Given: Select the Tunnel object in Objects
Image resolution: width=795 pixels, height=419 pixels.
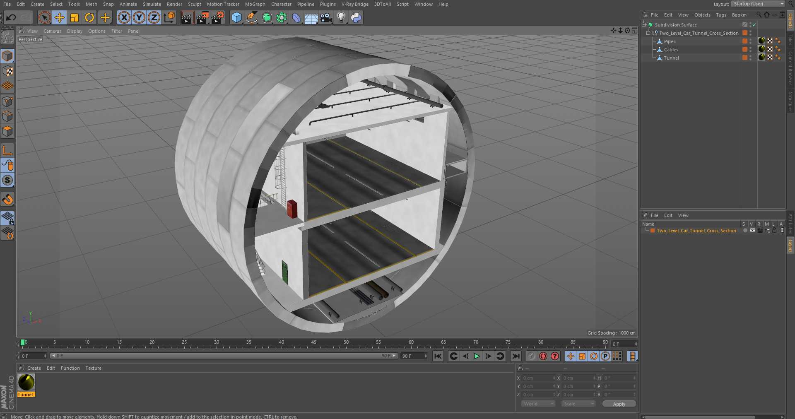Looking at the screenshot, I should pos(671,58).
